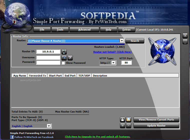Image resolution: width=190 pixels, height=140 pixels.
Task: Click the End Port column header
Action: (x=70, y=76)
